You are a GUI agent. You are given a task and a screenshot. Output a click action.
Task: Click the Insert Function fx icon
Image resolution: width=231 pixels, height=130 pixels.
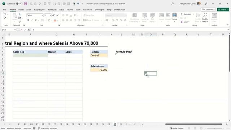coord(29,30)
